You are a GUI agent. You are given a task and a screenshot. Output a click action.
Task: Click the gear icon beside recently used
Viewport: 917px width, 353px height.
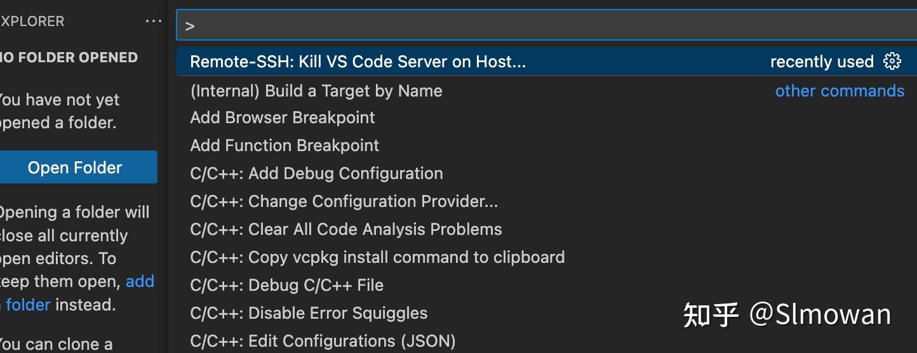tap(892, 61)
